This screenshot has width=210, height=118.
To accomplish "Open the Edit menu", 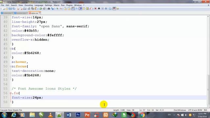I will click(7, 5).
